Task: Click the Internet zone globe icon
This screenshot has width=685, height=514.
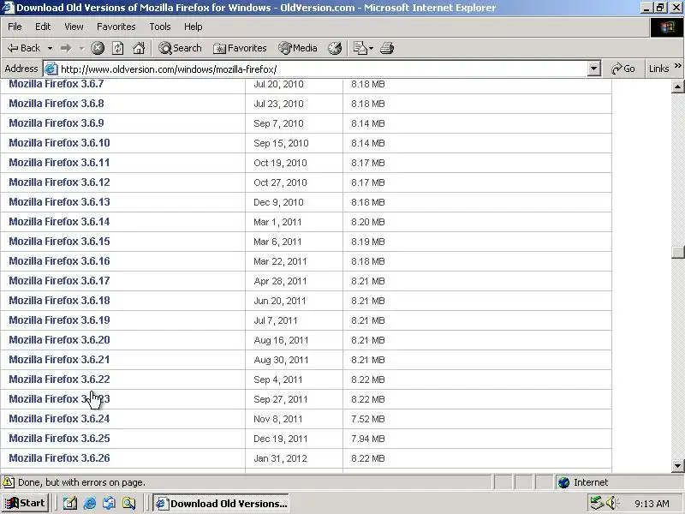Action: click(564, 482)
